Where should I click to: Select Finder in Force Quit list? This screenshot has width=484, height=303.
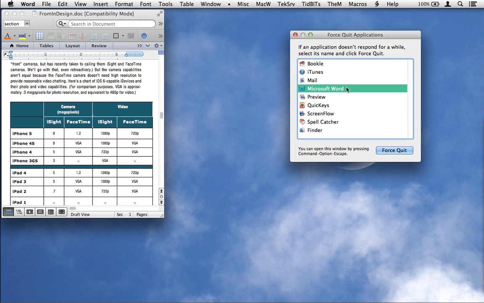(352, 130)
